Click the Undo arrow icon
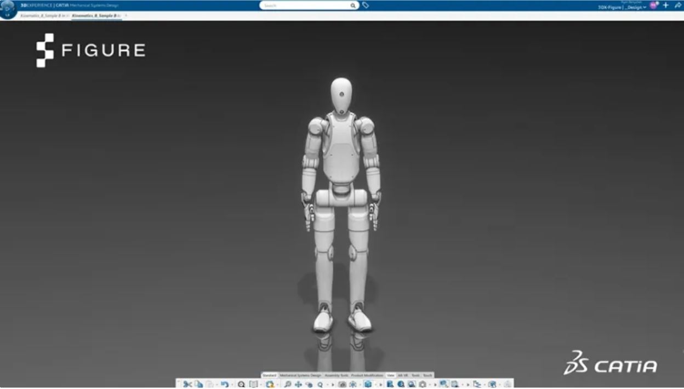This screenshot has width=684, height=389. click(x=224, y=384)
